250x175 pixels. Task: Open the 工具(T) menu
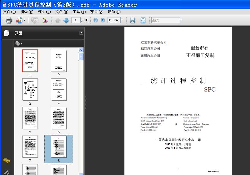click(79, 12)
